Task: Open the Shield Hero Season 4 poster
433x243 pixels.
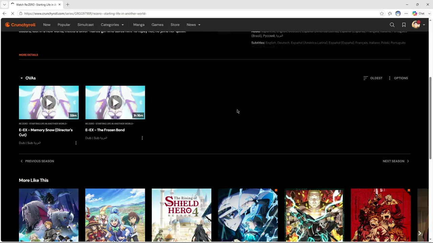Action: pos(181,215)
